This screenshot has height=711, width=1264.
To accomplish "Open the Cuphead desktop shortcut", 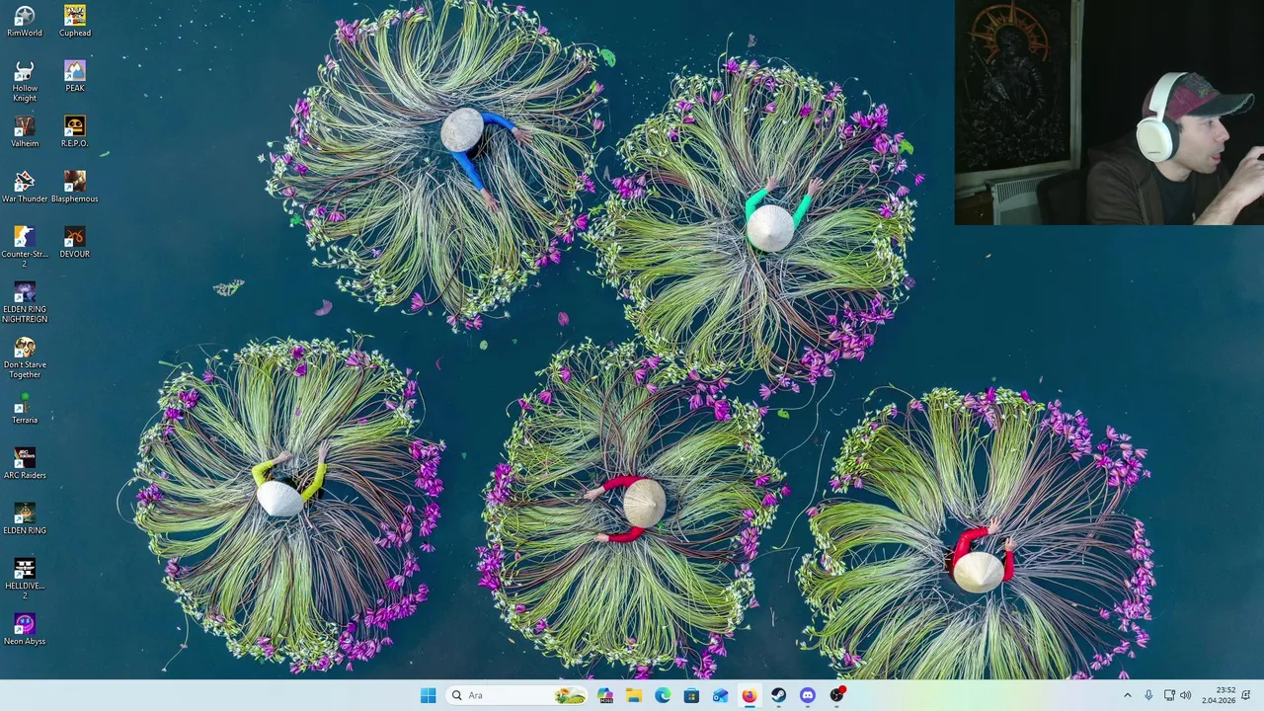I will 75,21.
